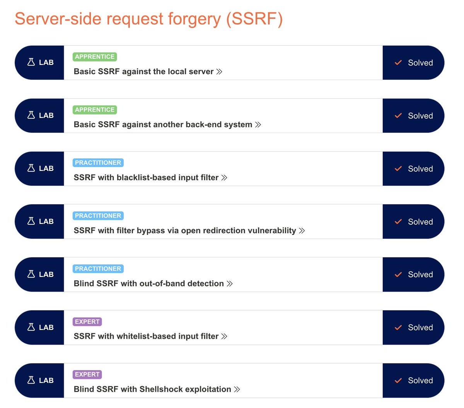
Task: Click flask icon for another back-end system lab
Action: 31,115
